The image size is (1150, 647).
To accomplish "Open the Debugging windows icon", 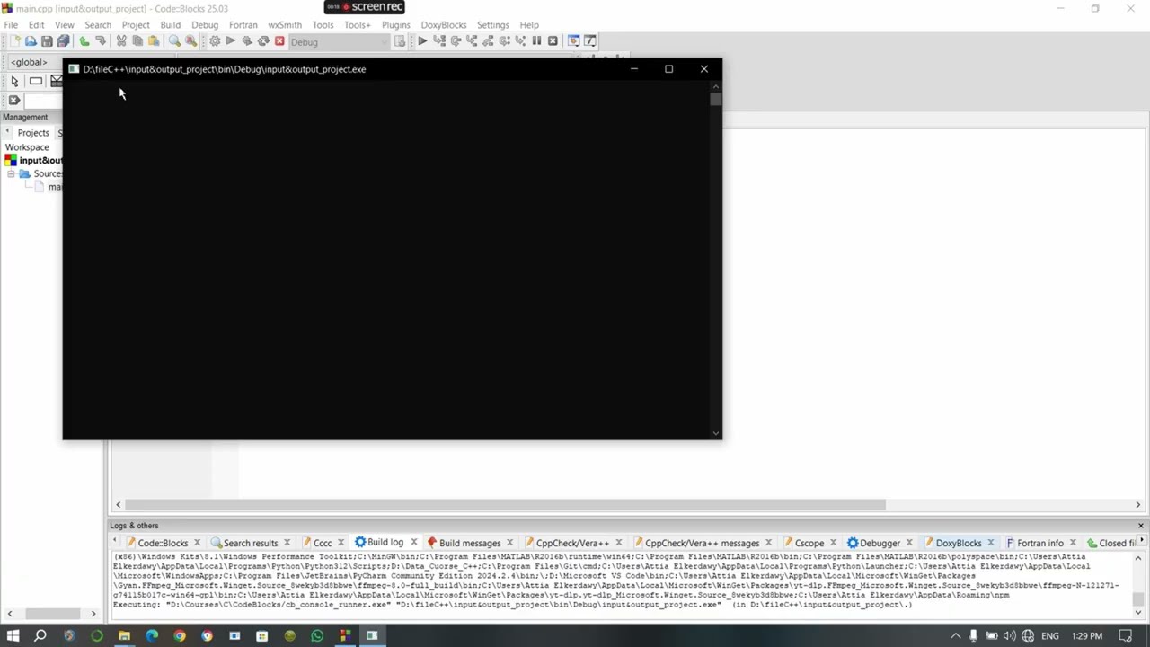I will click(x=573, y=41).
